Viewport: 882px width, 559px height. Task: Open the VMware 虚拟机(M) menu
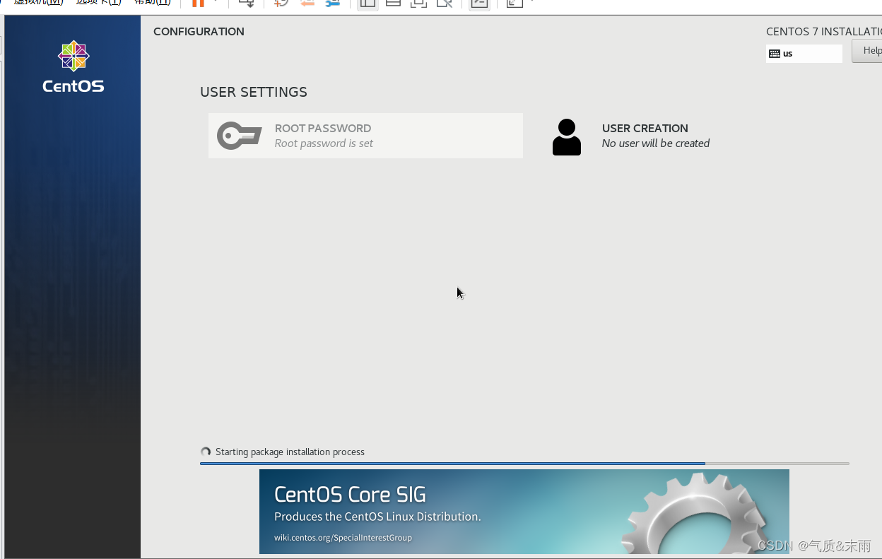pyautogui.click(x=38, y=3)
